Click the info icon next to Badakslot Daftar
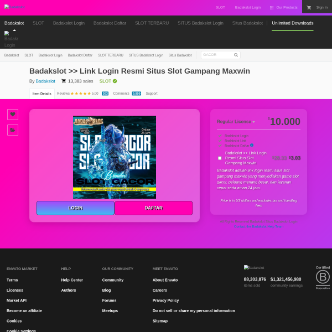This screenshot has width=332, height=332. (x=252, y=145)
